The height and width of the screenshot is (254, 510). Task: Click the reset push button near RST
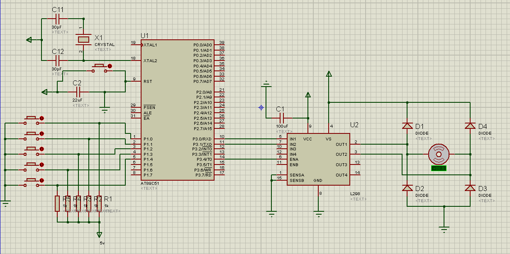coord(100,68)
